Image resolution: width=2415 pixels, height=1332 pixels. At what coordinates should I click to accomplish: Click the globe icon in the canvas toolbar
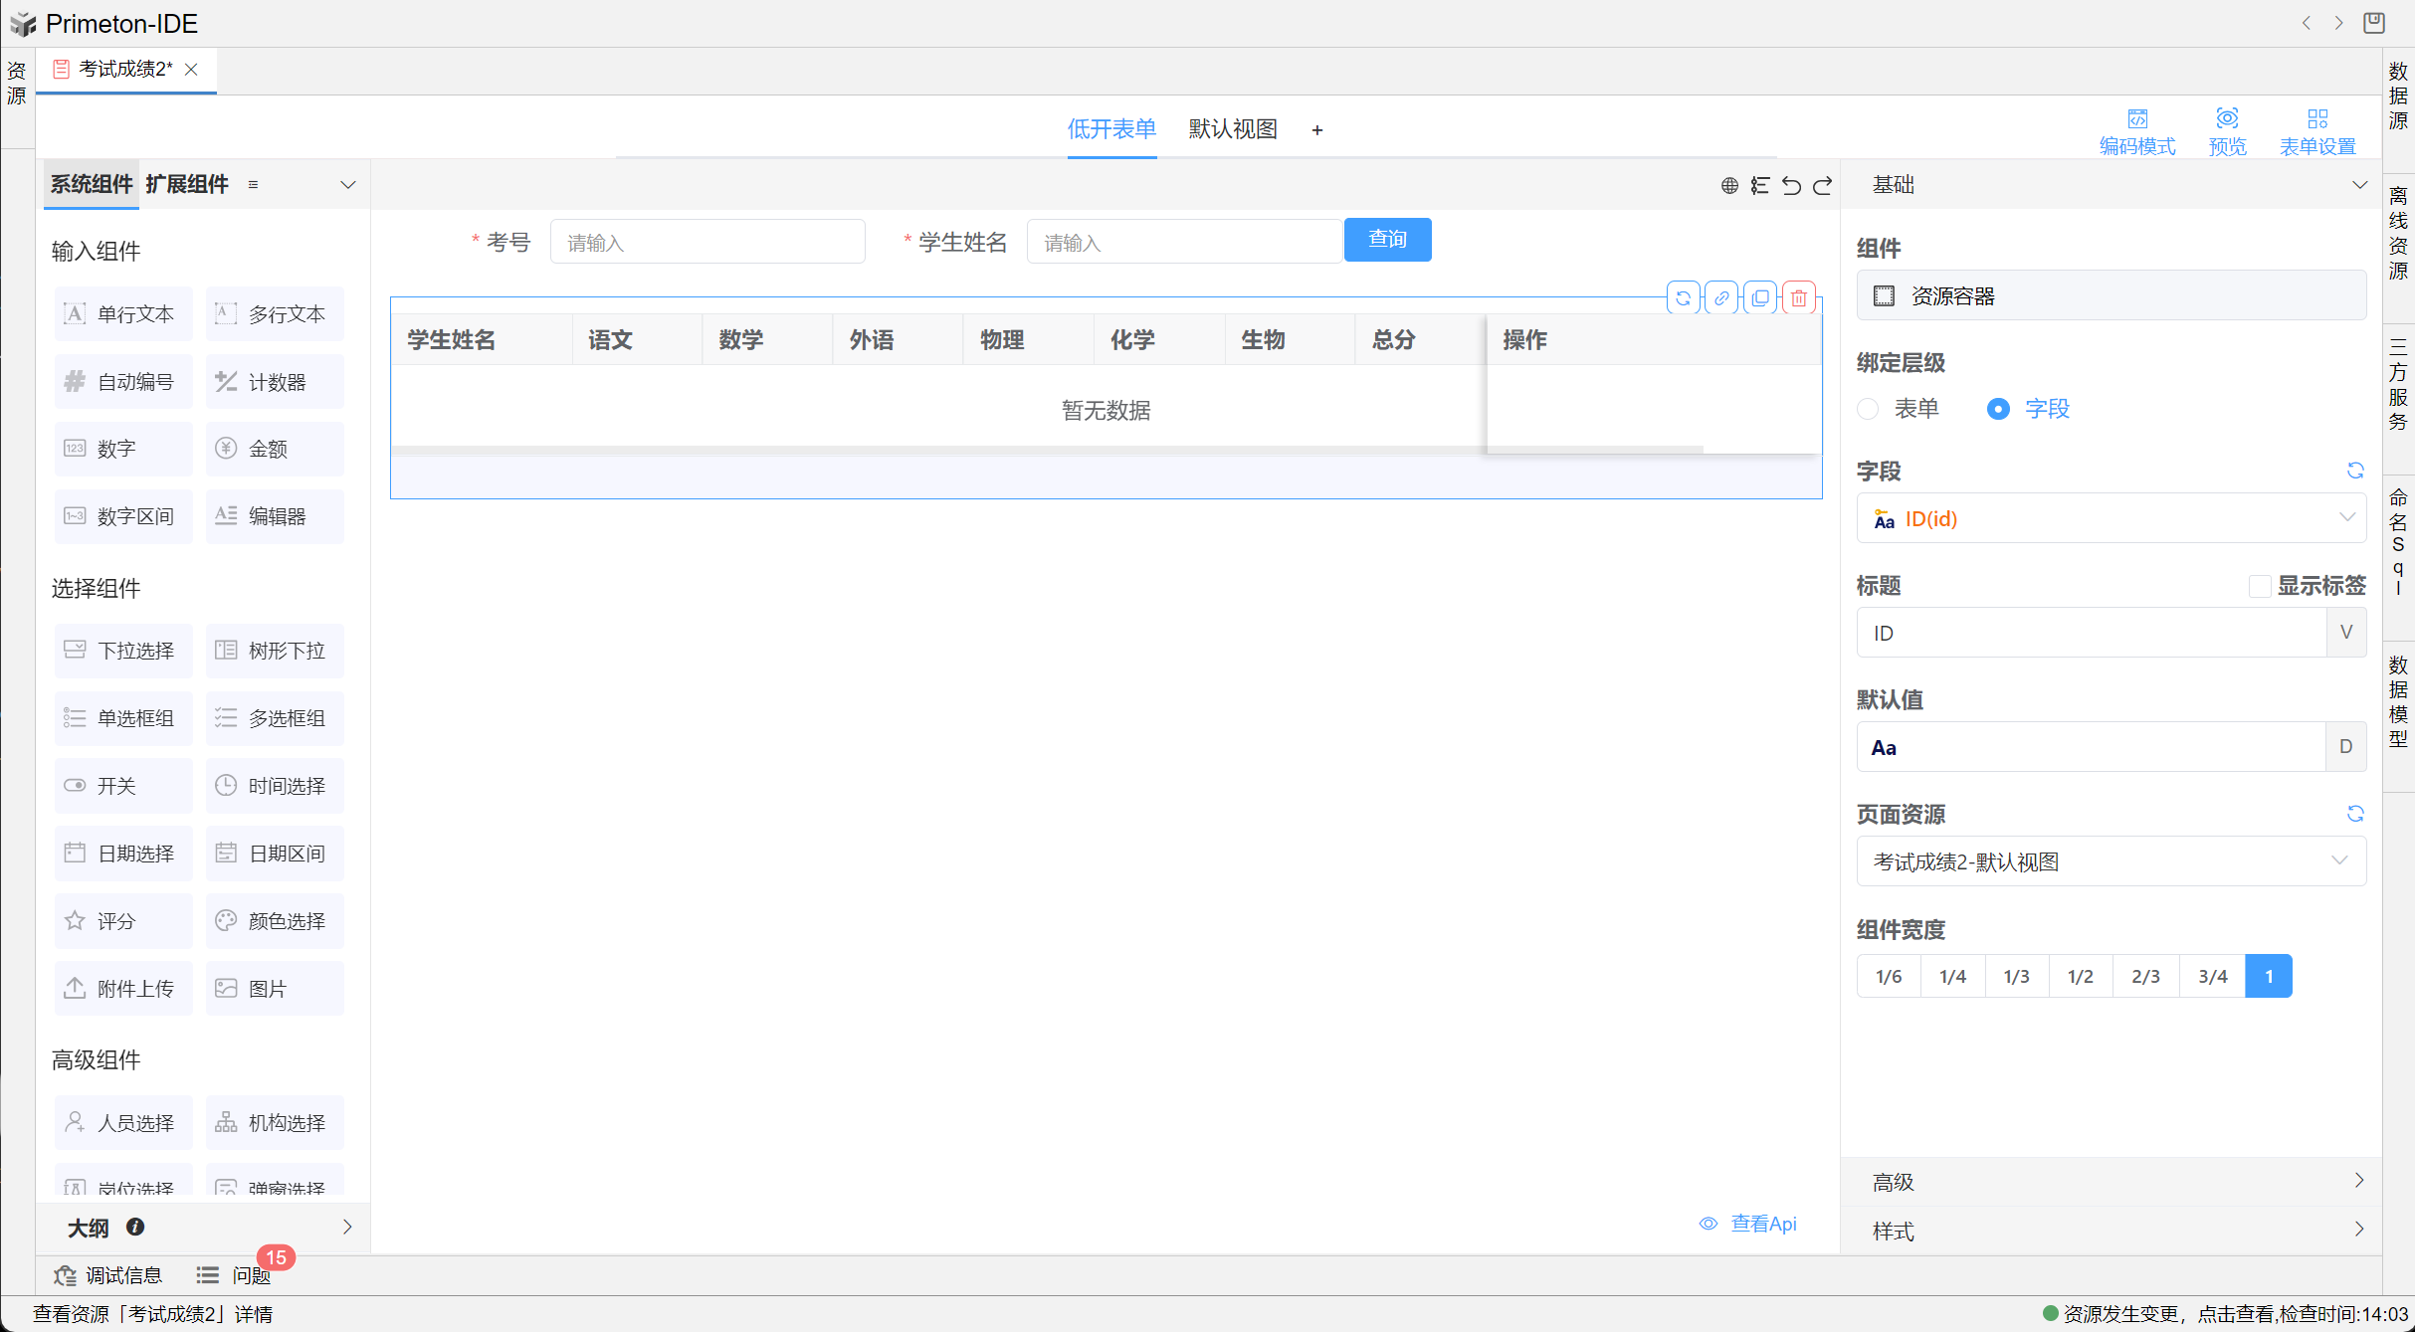click(x=1729, y=186)
